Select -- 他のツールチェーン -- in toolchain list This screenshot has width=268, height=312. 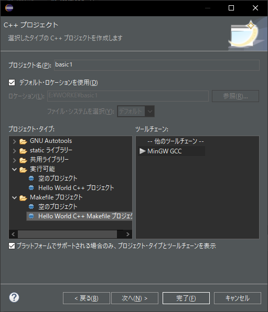click(x=176, y=141)
